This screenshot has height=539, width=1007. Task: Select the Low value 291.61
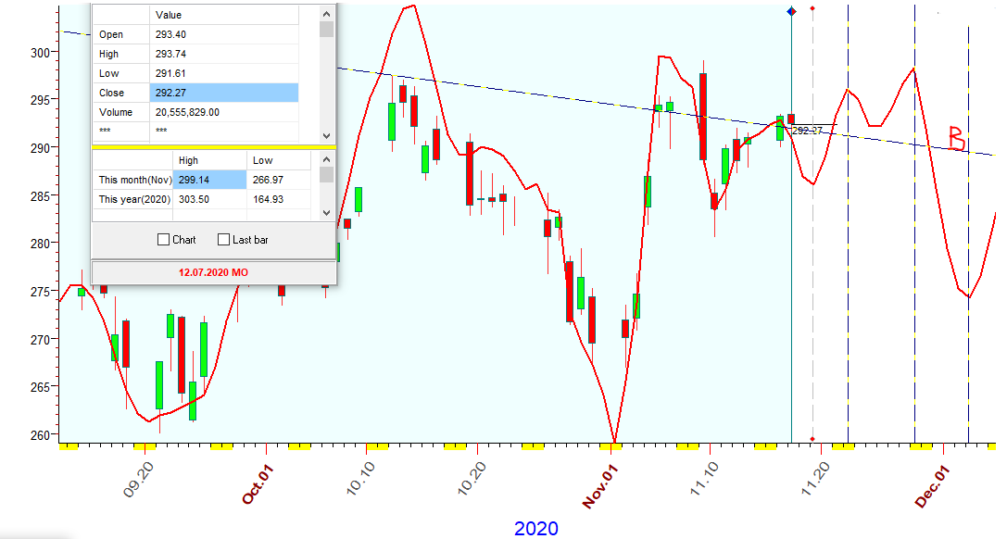(x=224, y=73)
